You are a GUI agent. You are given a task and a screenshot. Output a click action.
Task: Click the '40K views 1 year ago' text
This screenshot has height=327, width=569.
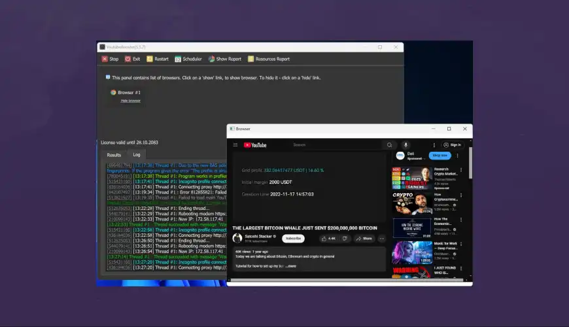coord(252,252)
